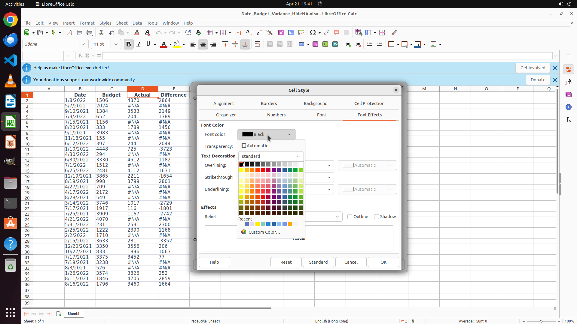Click the Format as Percent icon
This screenshot has height=324, width=577.
[x=315, y=44]
